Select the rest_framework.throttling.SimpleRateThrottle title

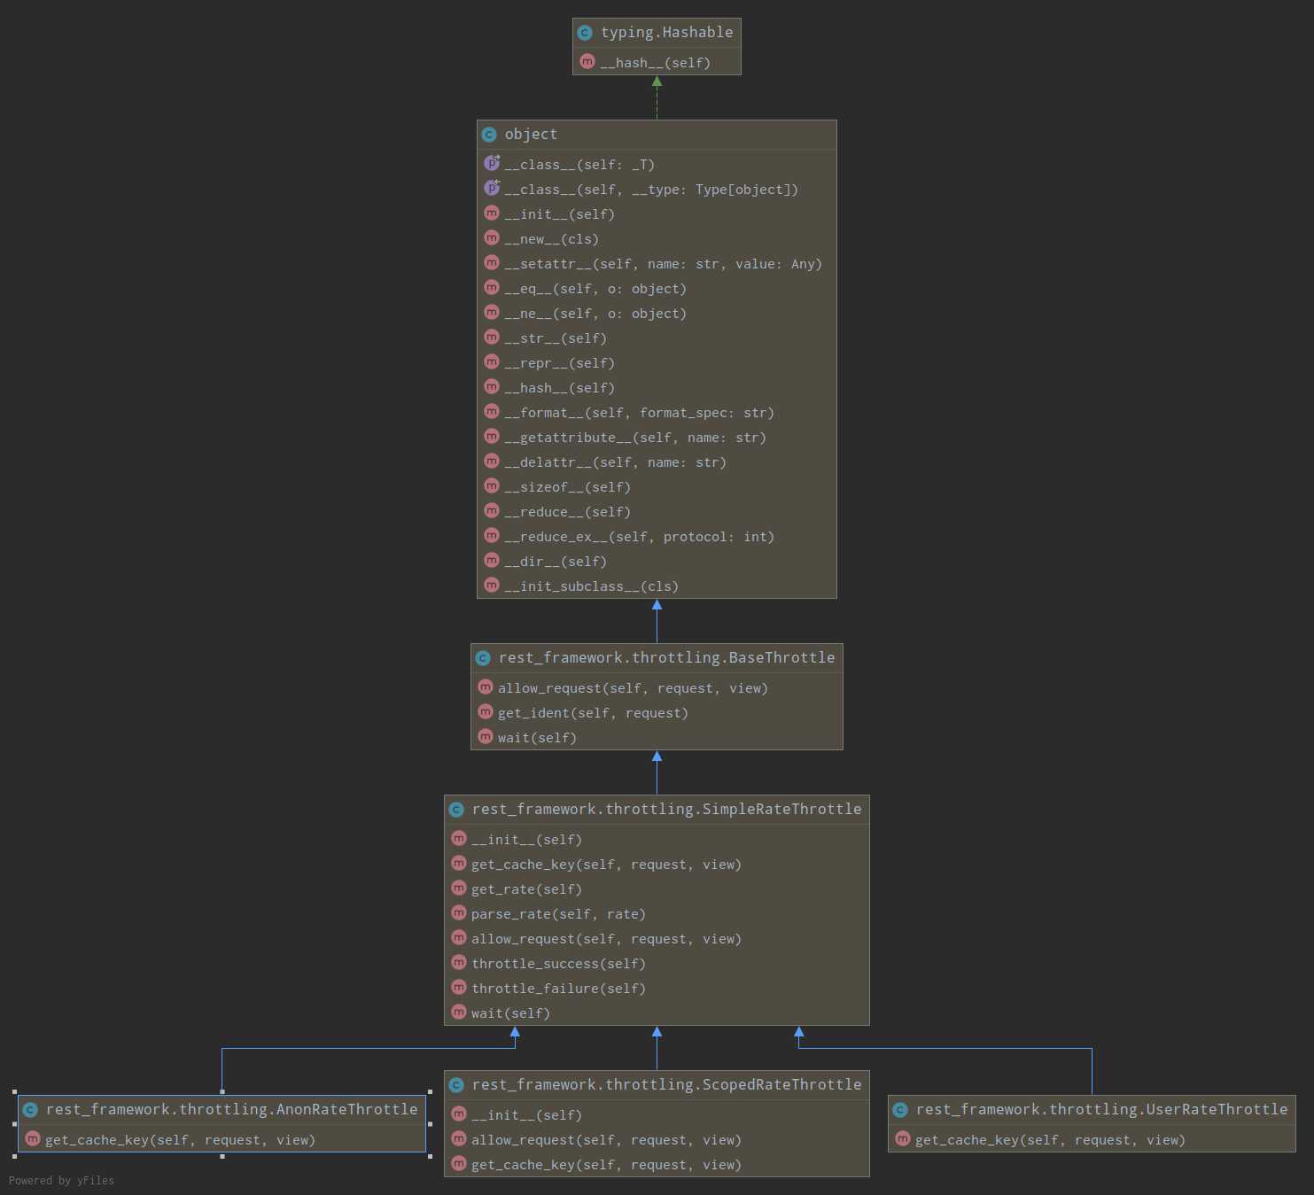(x=666, y=810)
